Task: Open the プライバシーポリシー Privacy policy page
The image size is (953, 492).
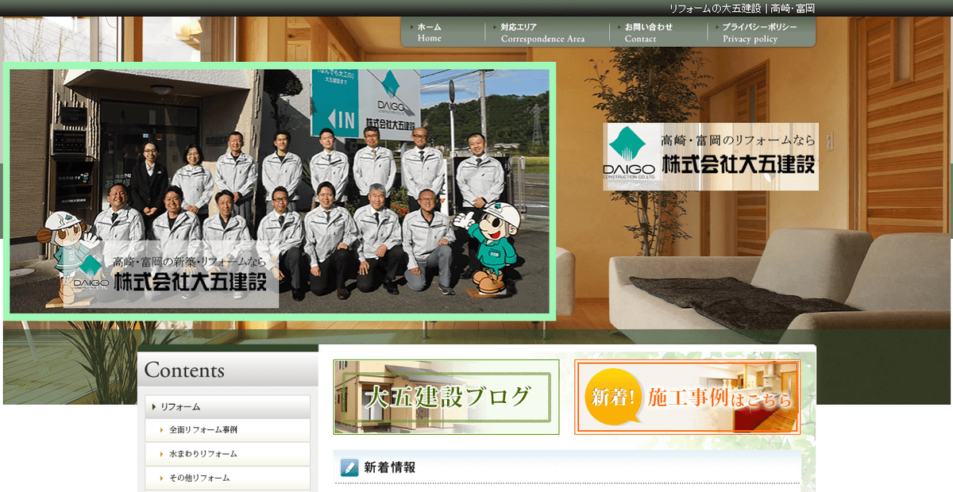Action: tap(760, 31)
